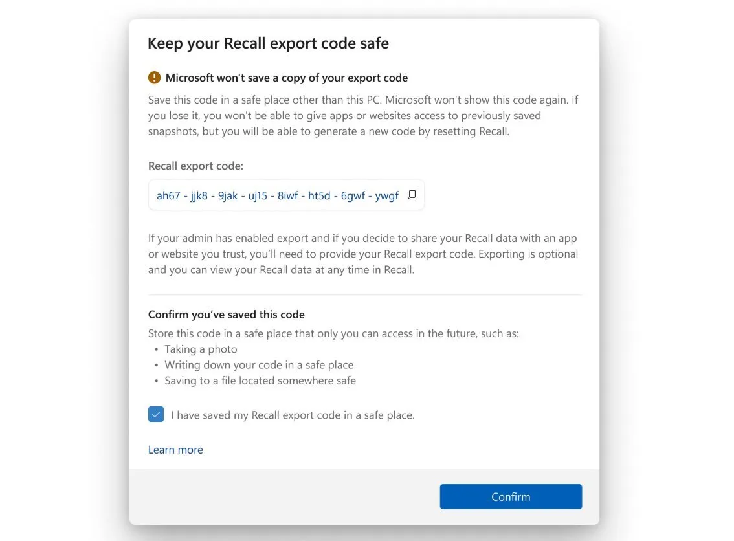Select the code text starting with ah67

[x=276, y=195]
